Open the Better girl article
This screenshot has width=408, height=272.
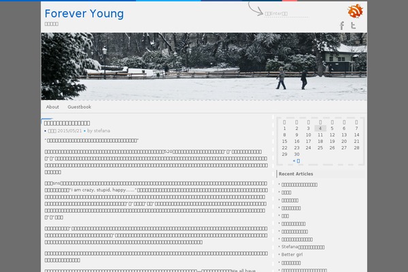(x=292, y=254)
